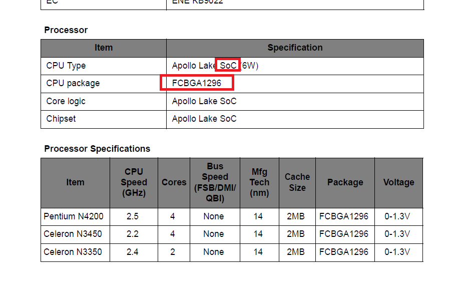Click the Package column header
Viewport: 455px width, 293px height.
click(345, 182)
